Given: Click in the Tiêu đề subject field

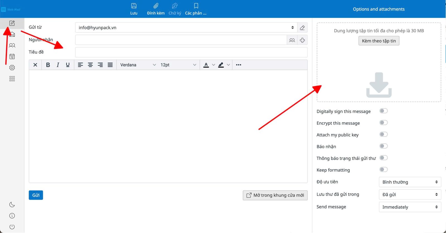Looking at the screenshot, I should click(x=191, y=52).
